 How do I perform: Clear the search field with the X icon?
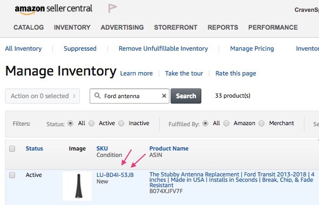coord(164,96)
